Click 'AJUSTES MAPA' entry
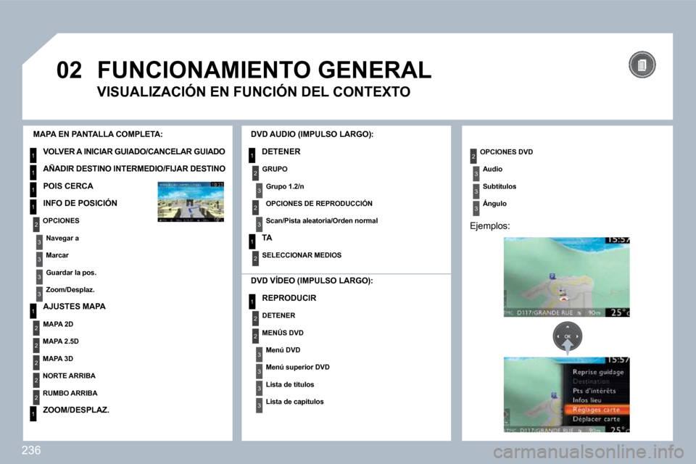696x464 pixels. tap(74, 307)
